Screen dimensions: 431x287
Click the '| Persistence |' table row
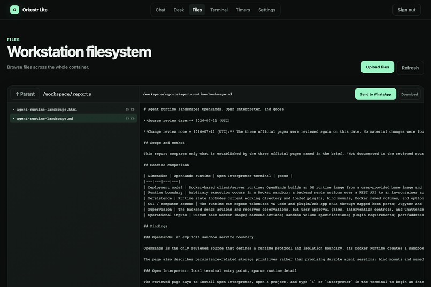283,198
